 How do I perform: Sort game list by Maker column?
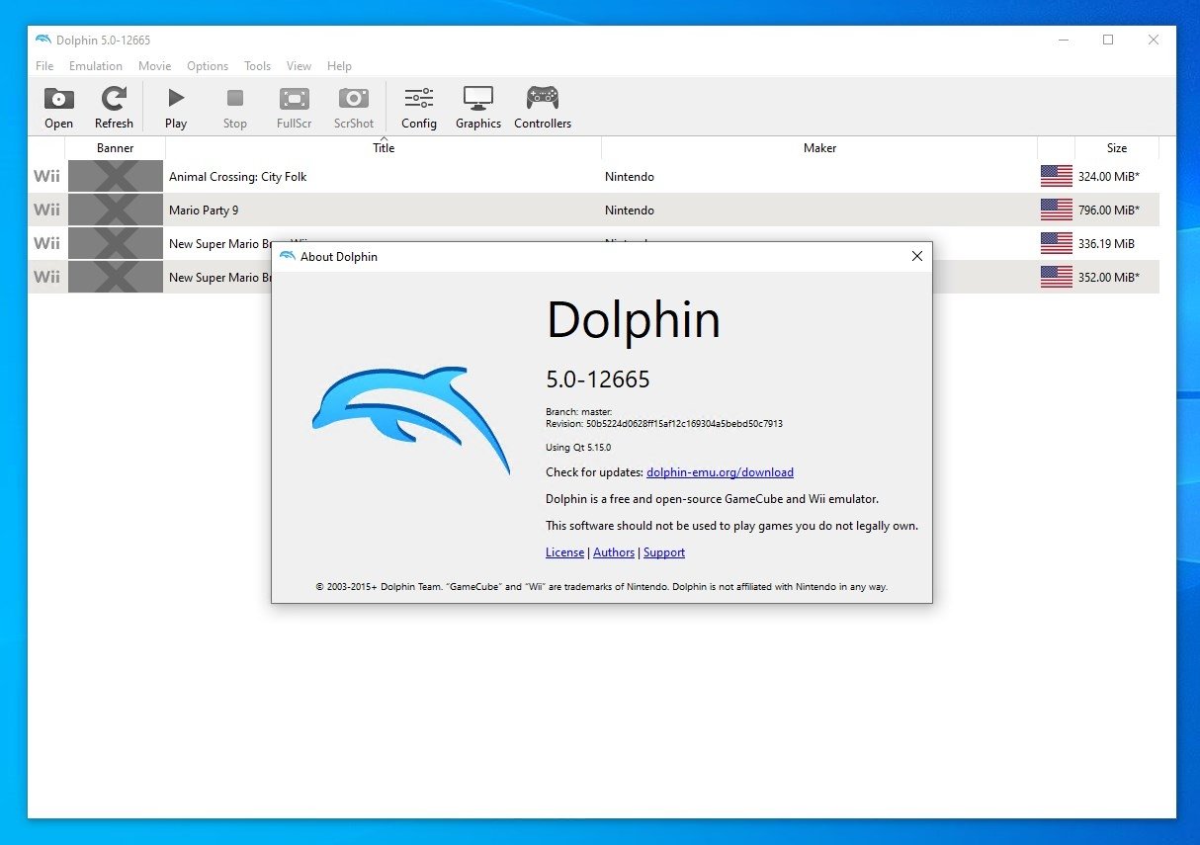tap(819, 148)
